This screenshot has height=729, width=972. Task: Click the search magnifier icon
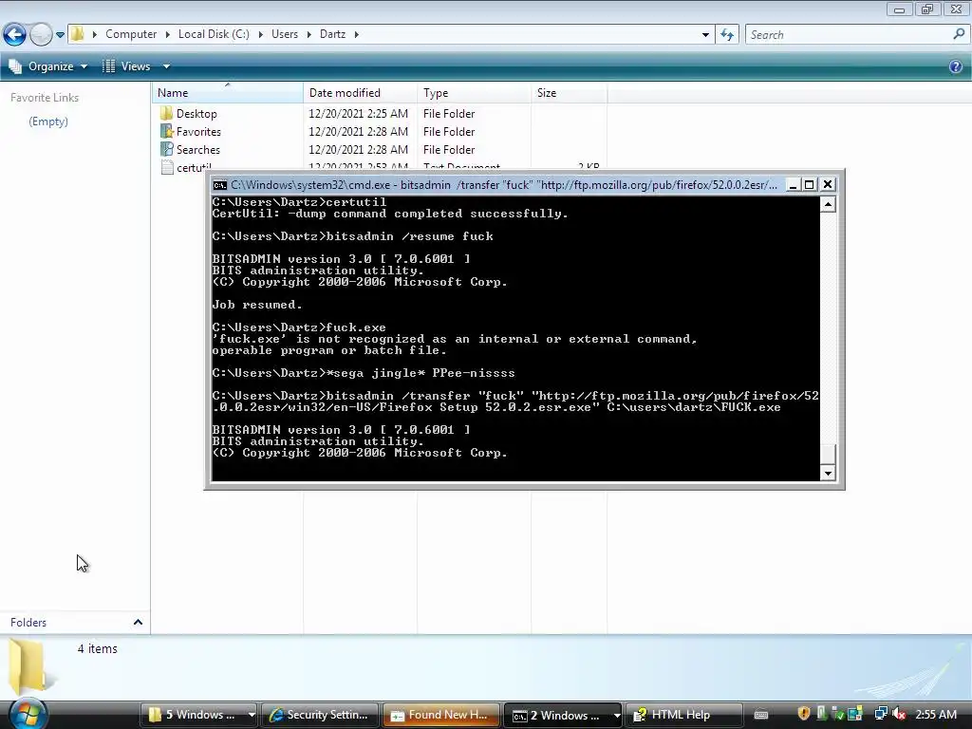point(959,35)
